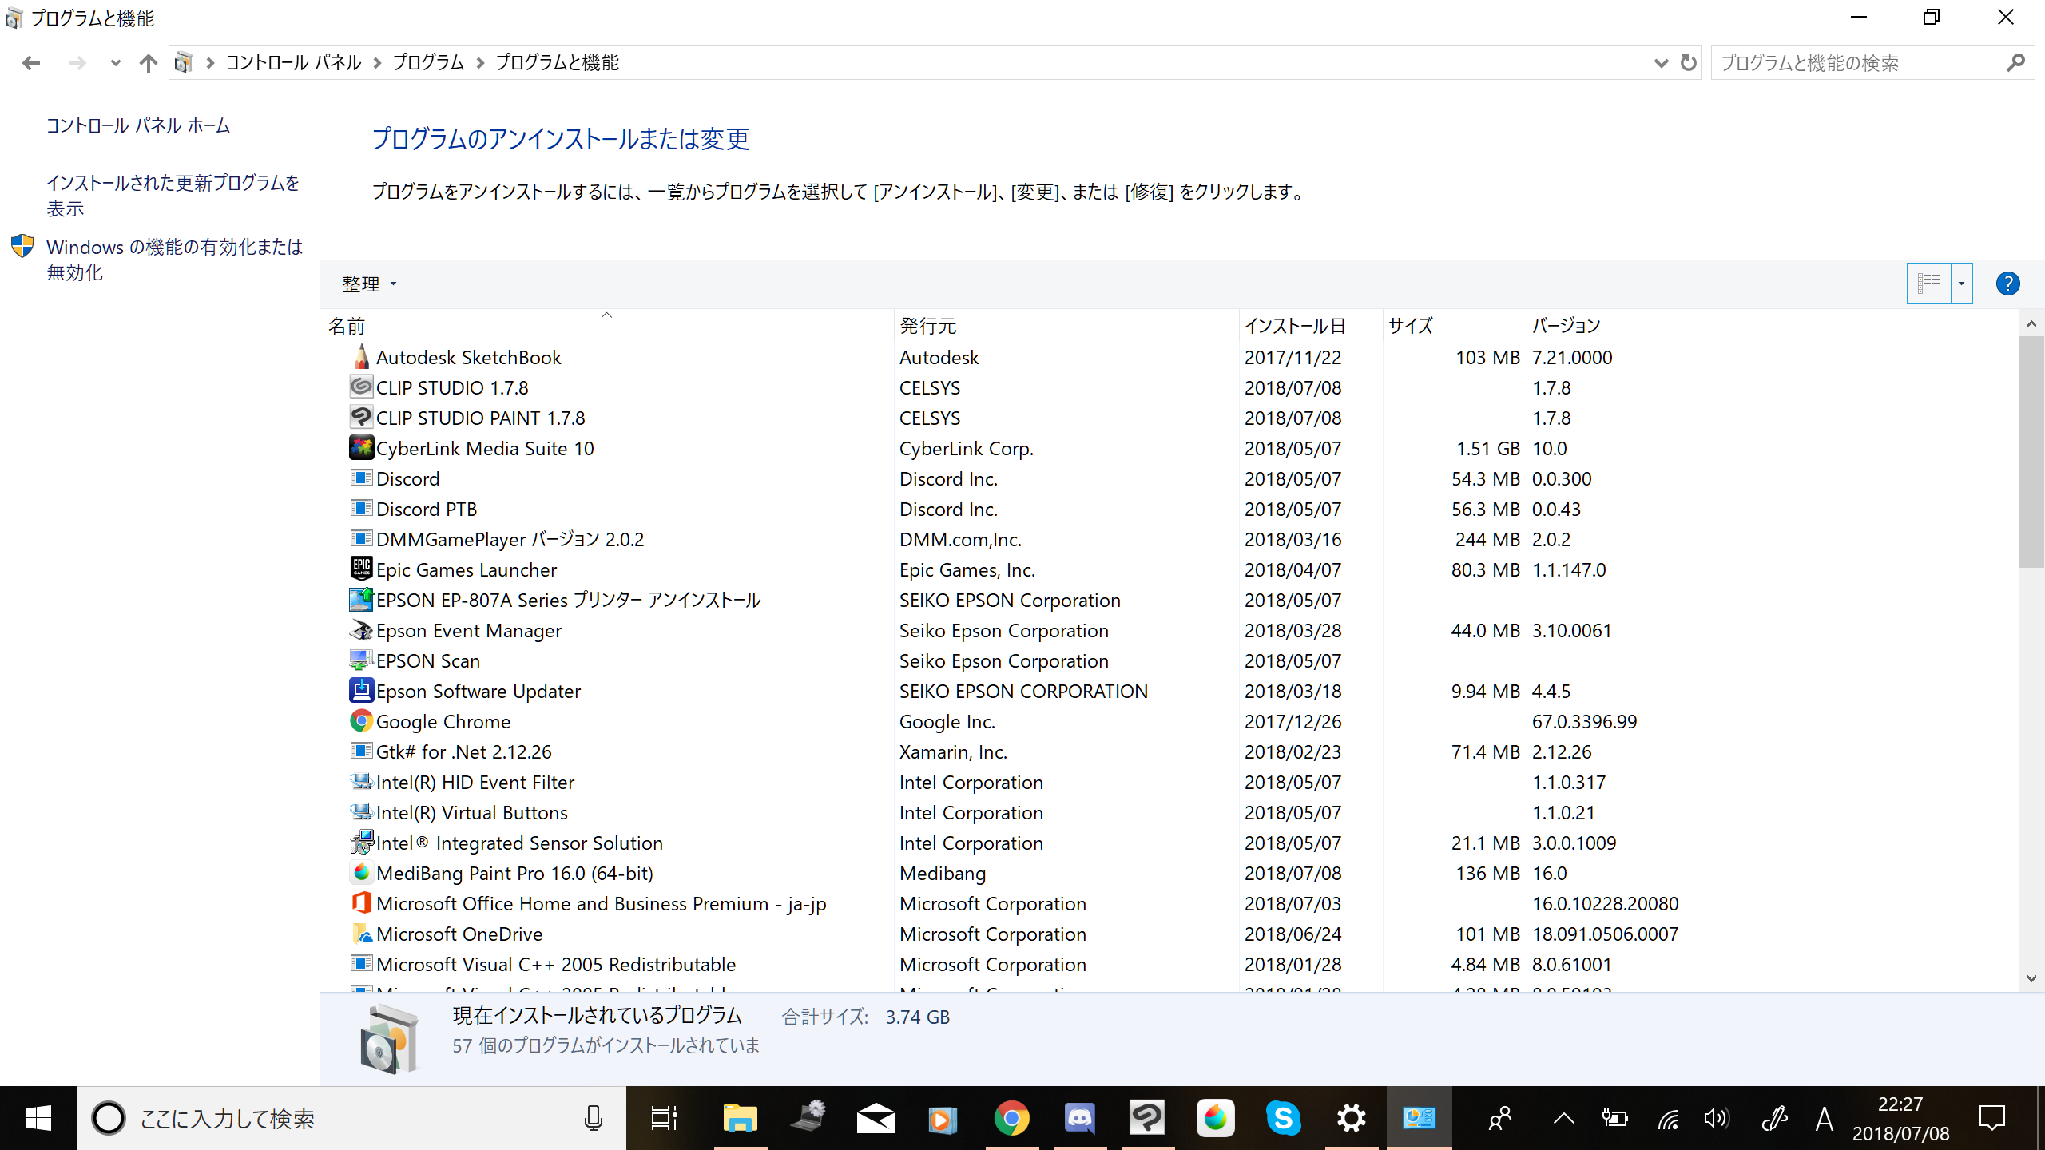Select the Epic Games Launcher entry
The image size is (2045, 1150).
click(x=467, y=570)
